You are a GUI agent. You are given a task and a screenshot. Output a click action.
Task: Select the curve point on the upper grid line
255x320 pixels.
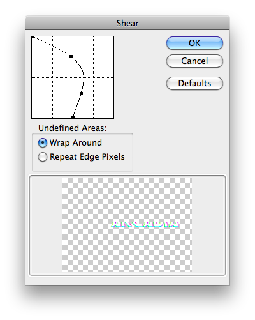click(71, 56)
